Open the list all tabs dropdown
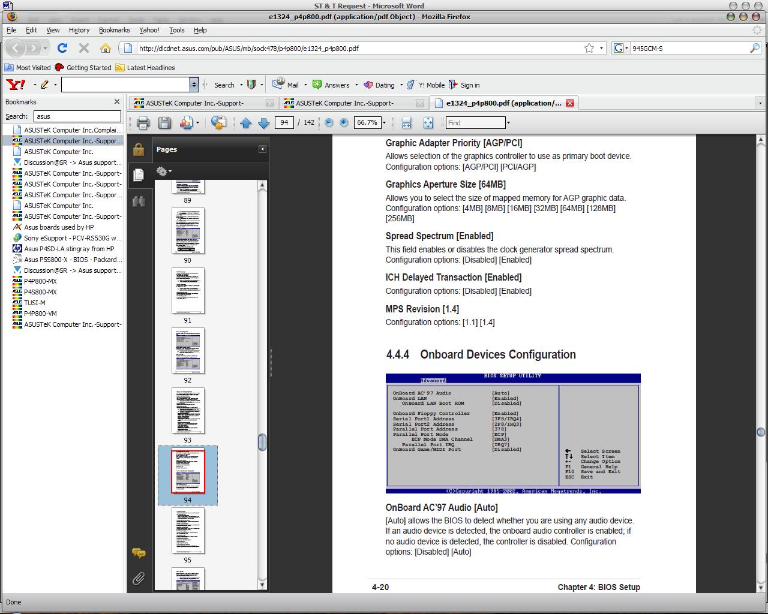This screenshot has width=768, height=614. click(760, 103)
